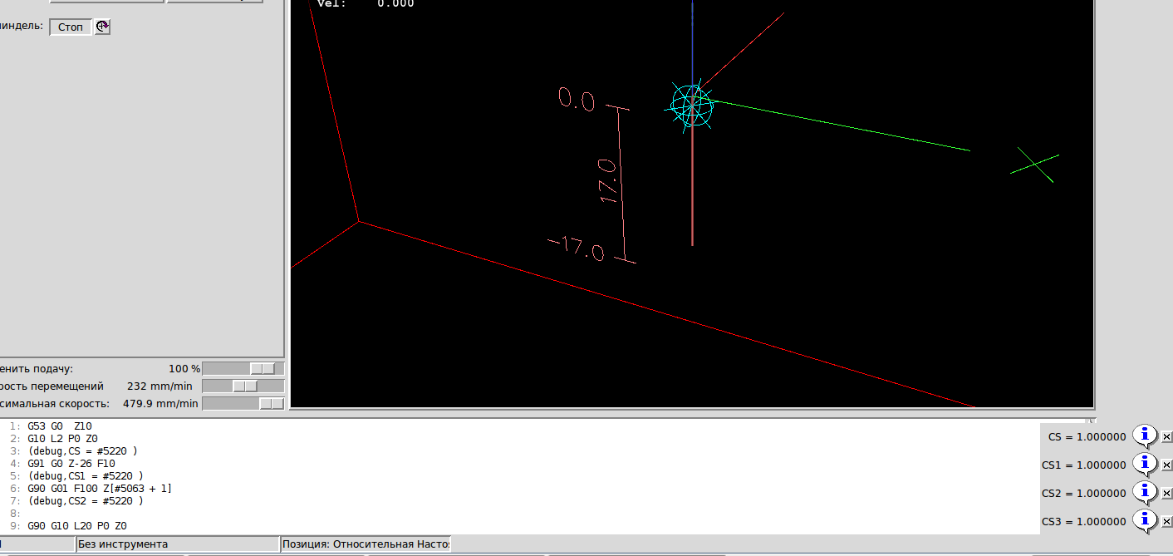
Task: Click info icon beside CS = 1.000000
Action: [1145, 436]
